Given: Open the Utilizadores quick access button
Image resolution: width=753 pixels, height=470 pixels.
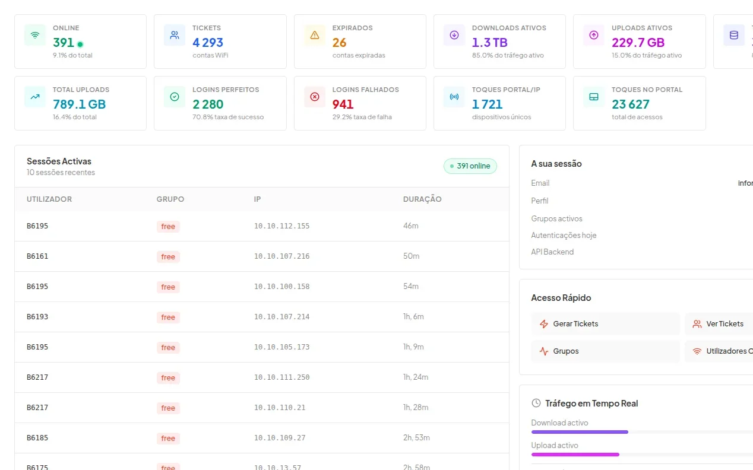Looking at the screenshot, I should coord(719,351).
